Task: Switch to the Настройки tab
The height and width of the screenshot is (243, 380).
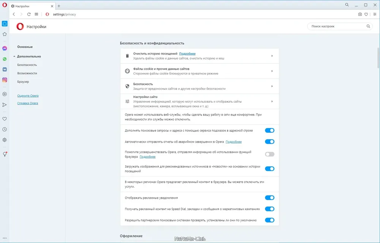Action: [32, 6]
